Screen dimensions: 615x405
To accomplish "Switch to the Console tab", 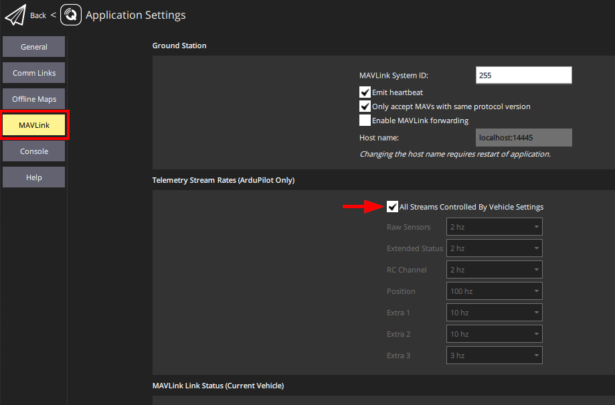I will click(x=33, y=151).
